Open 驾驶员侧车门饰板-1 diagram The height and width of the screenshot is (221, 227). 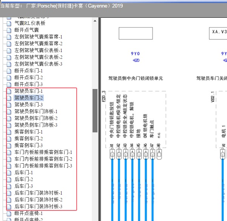pyautogui.click(x=36, y=111)
